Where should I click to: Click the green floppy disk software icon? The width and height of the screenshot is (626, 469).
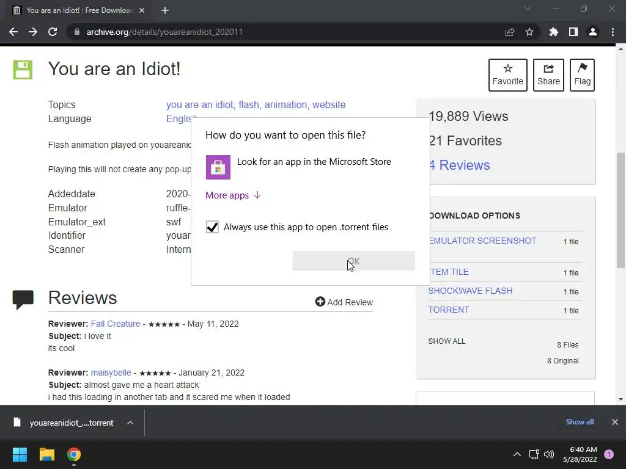point(23,70)
